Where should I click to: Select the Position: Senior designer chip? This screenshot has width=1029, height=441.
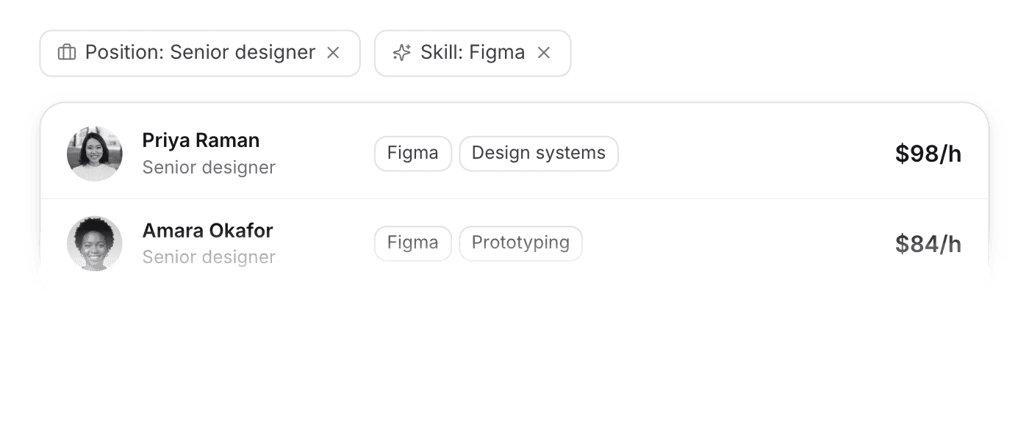200,53
